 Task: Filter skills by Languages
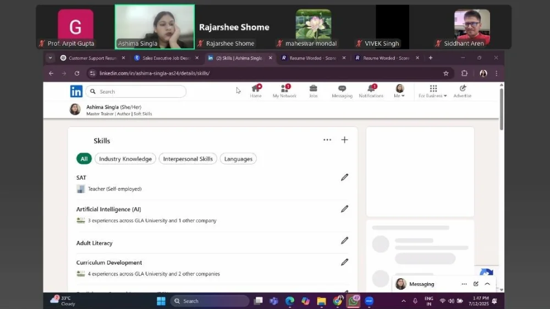pos(238,159)
